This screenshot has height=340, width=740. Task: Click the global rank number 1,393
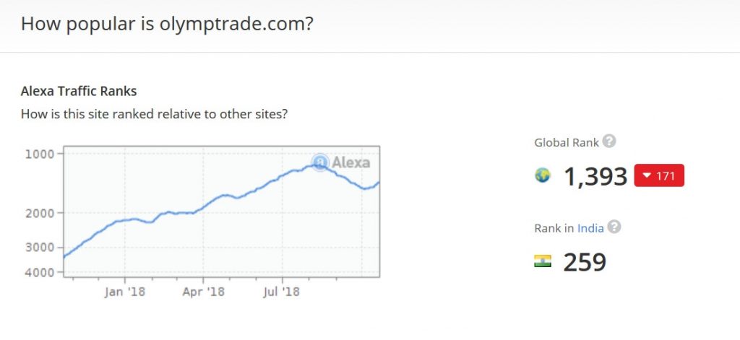(x=595, y=176)
